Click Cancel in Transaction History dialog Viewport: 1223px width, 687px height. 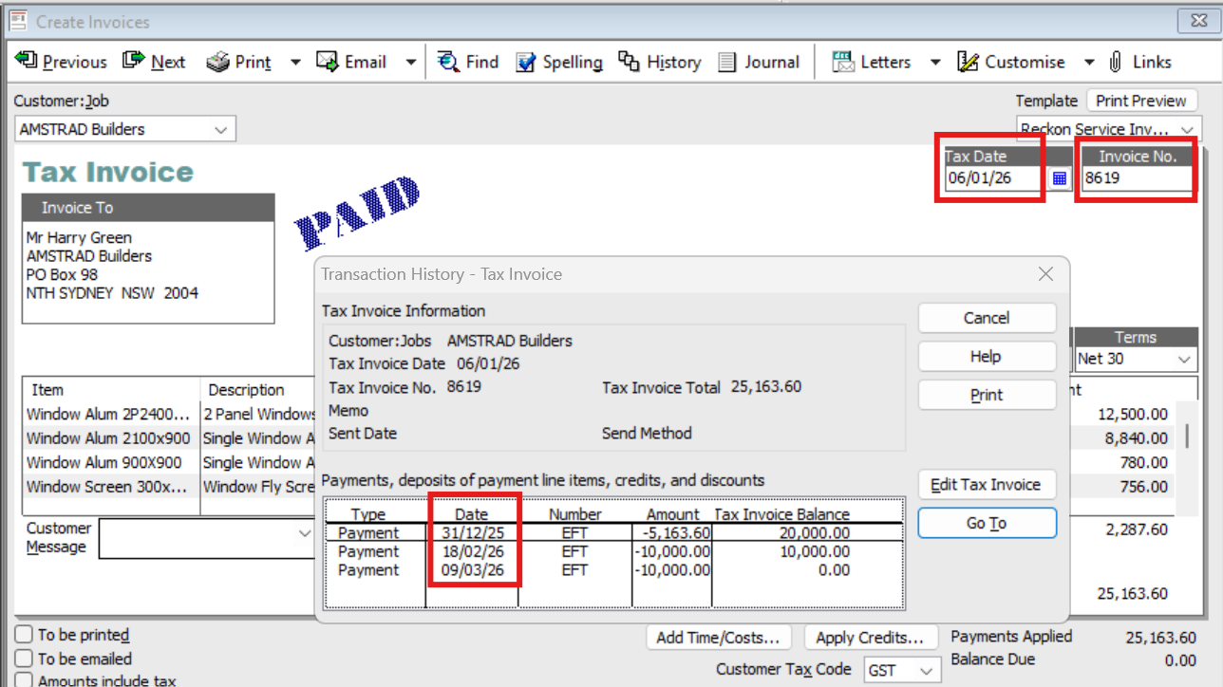[x=987, y=318]
